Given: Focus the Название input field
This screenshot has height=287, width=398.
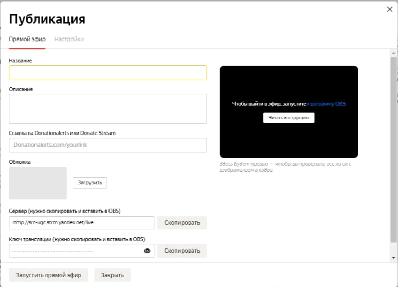Looking at the screenshot, I should [x=108, y=73].
